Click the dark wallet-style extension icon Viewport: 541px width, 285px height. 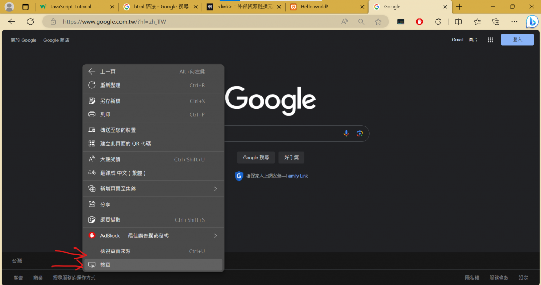(400, 22)
